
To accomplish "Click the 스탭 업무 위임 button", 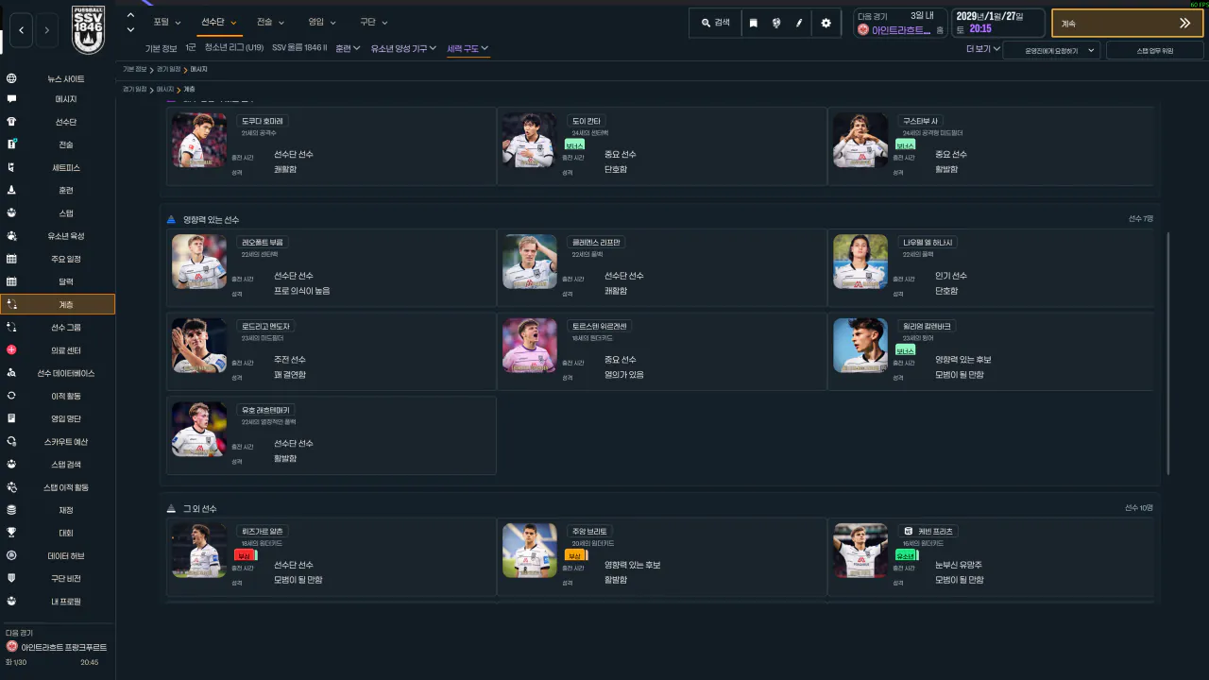I will tap(1154, 50).
